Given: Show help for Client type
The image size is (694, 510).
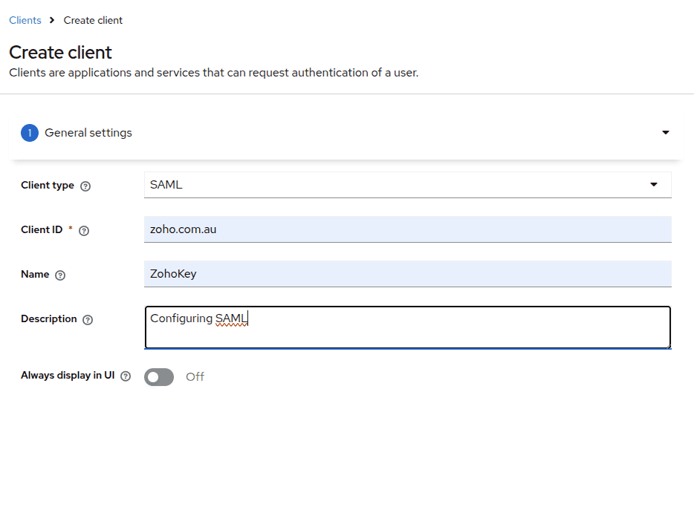Looking at the screenshot, I should 85,186.
